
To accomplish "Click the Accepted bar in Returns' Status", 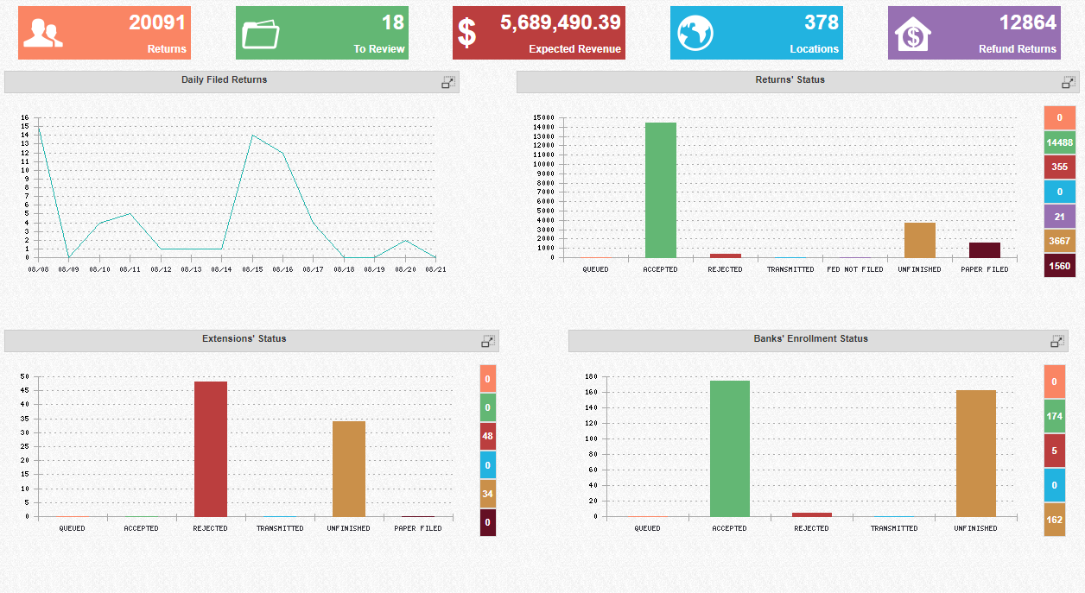I will 661,190.
